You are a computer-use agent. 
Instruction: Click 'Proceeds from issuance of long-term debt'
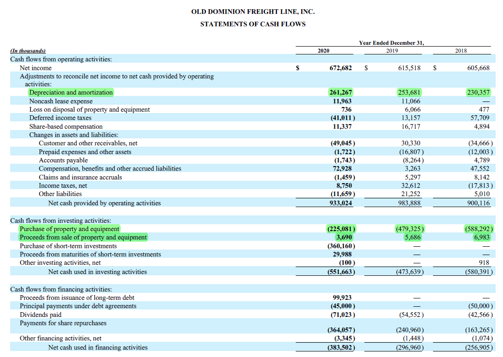pos(77,298)
